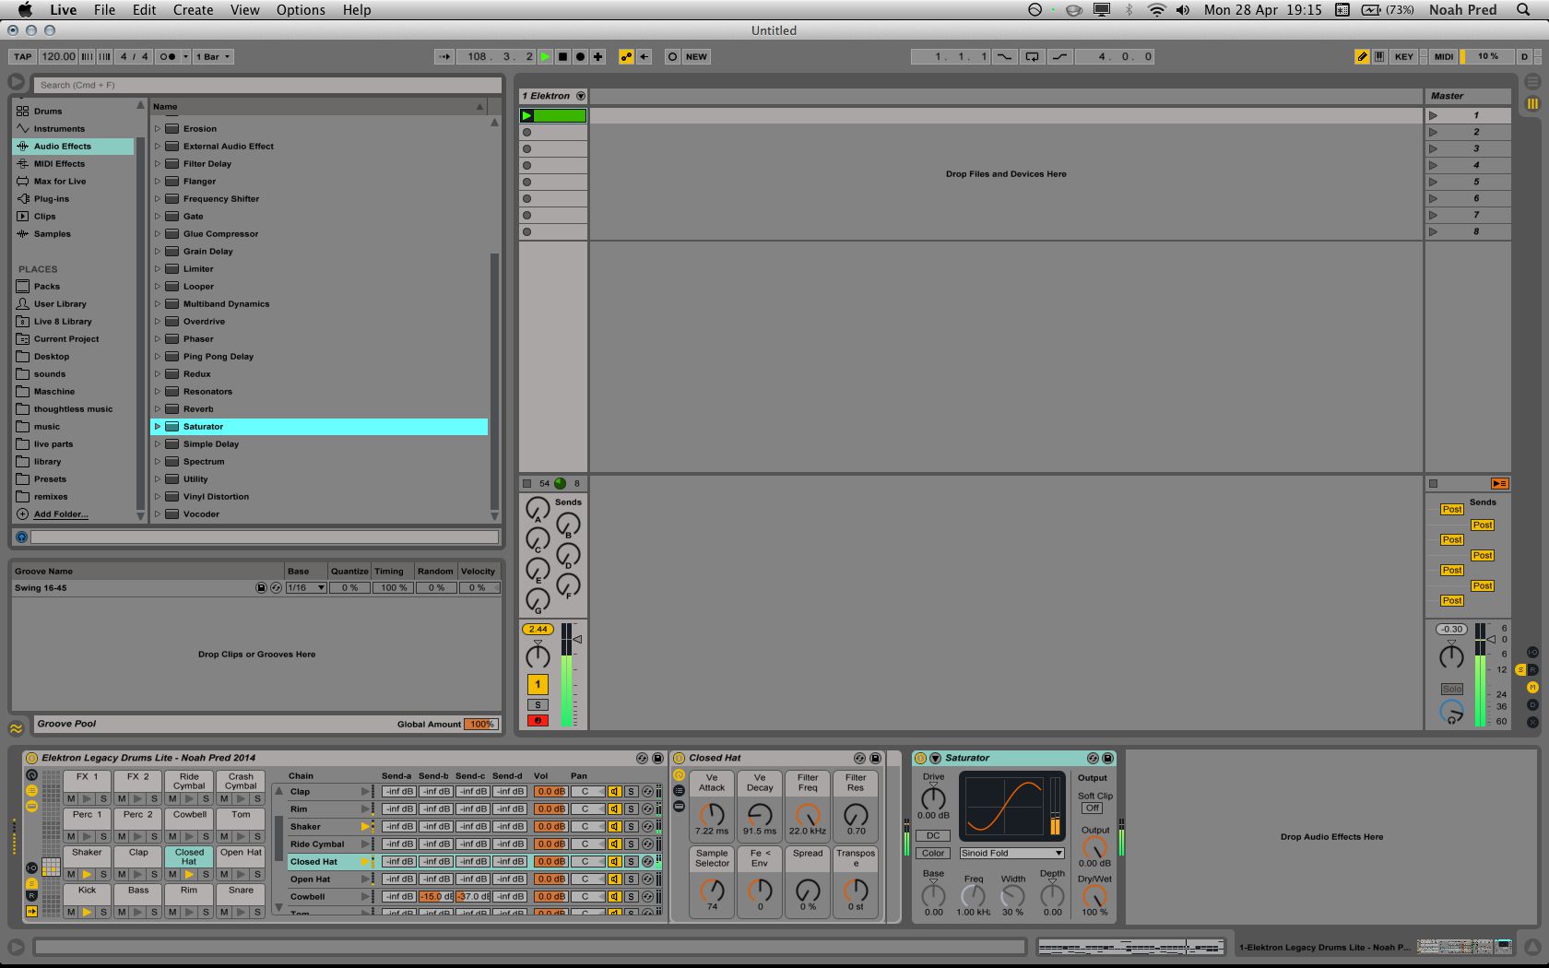Expand the Glue Compressor folder
The image size is (1549, 968).
point(158,234)
